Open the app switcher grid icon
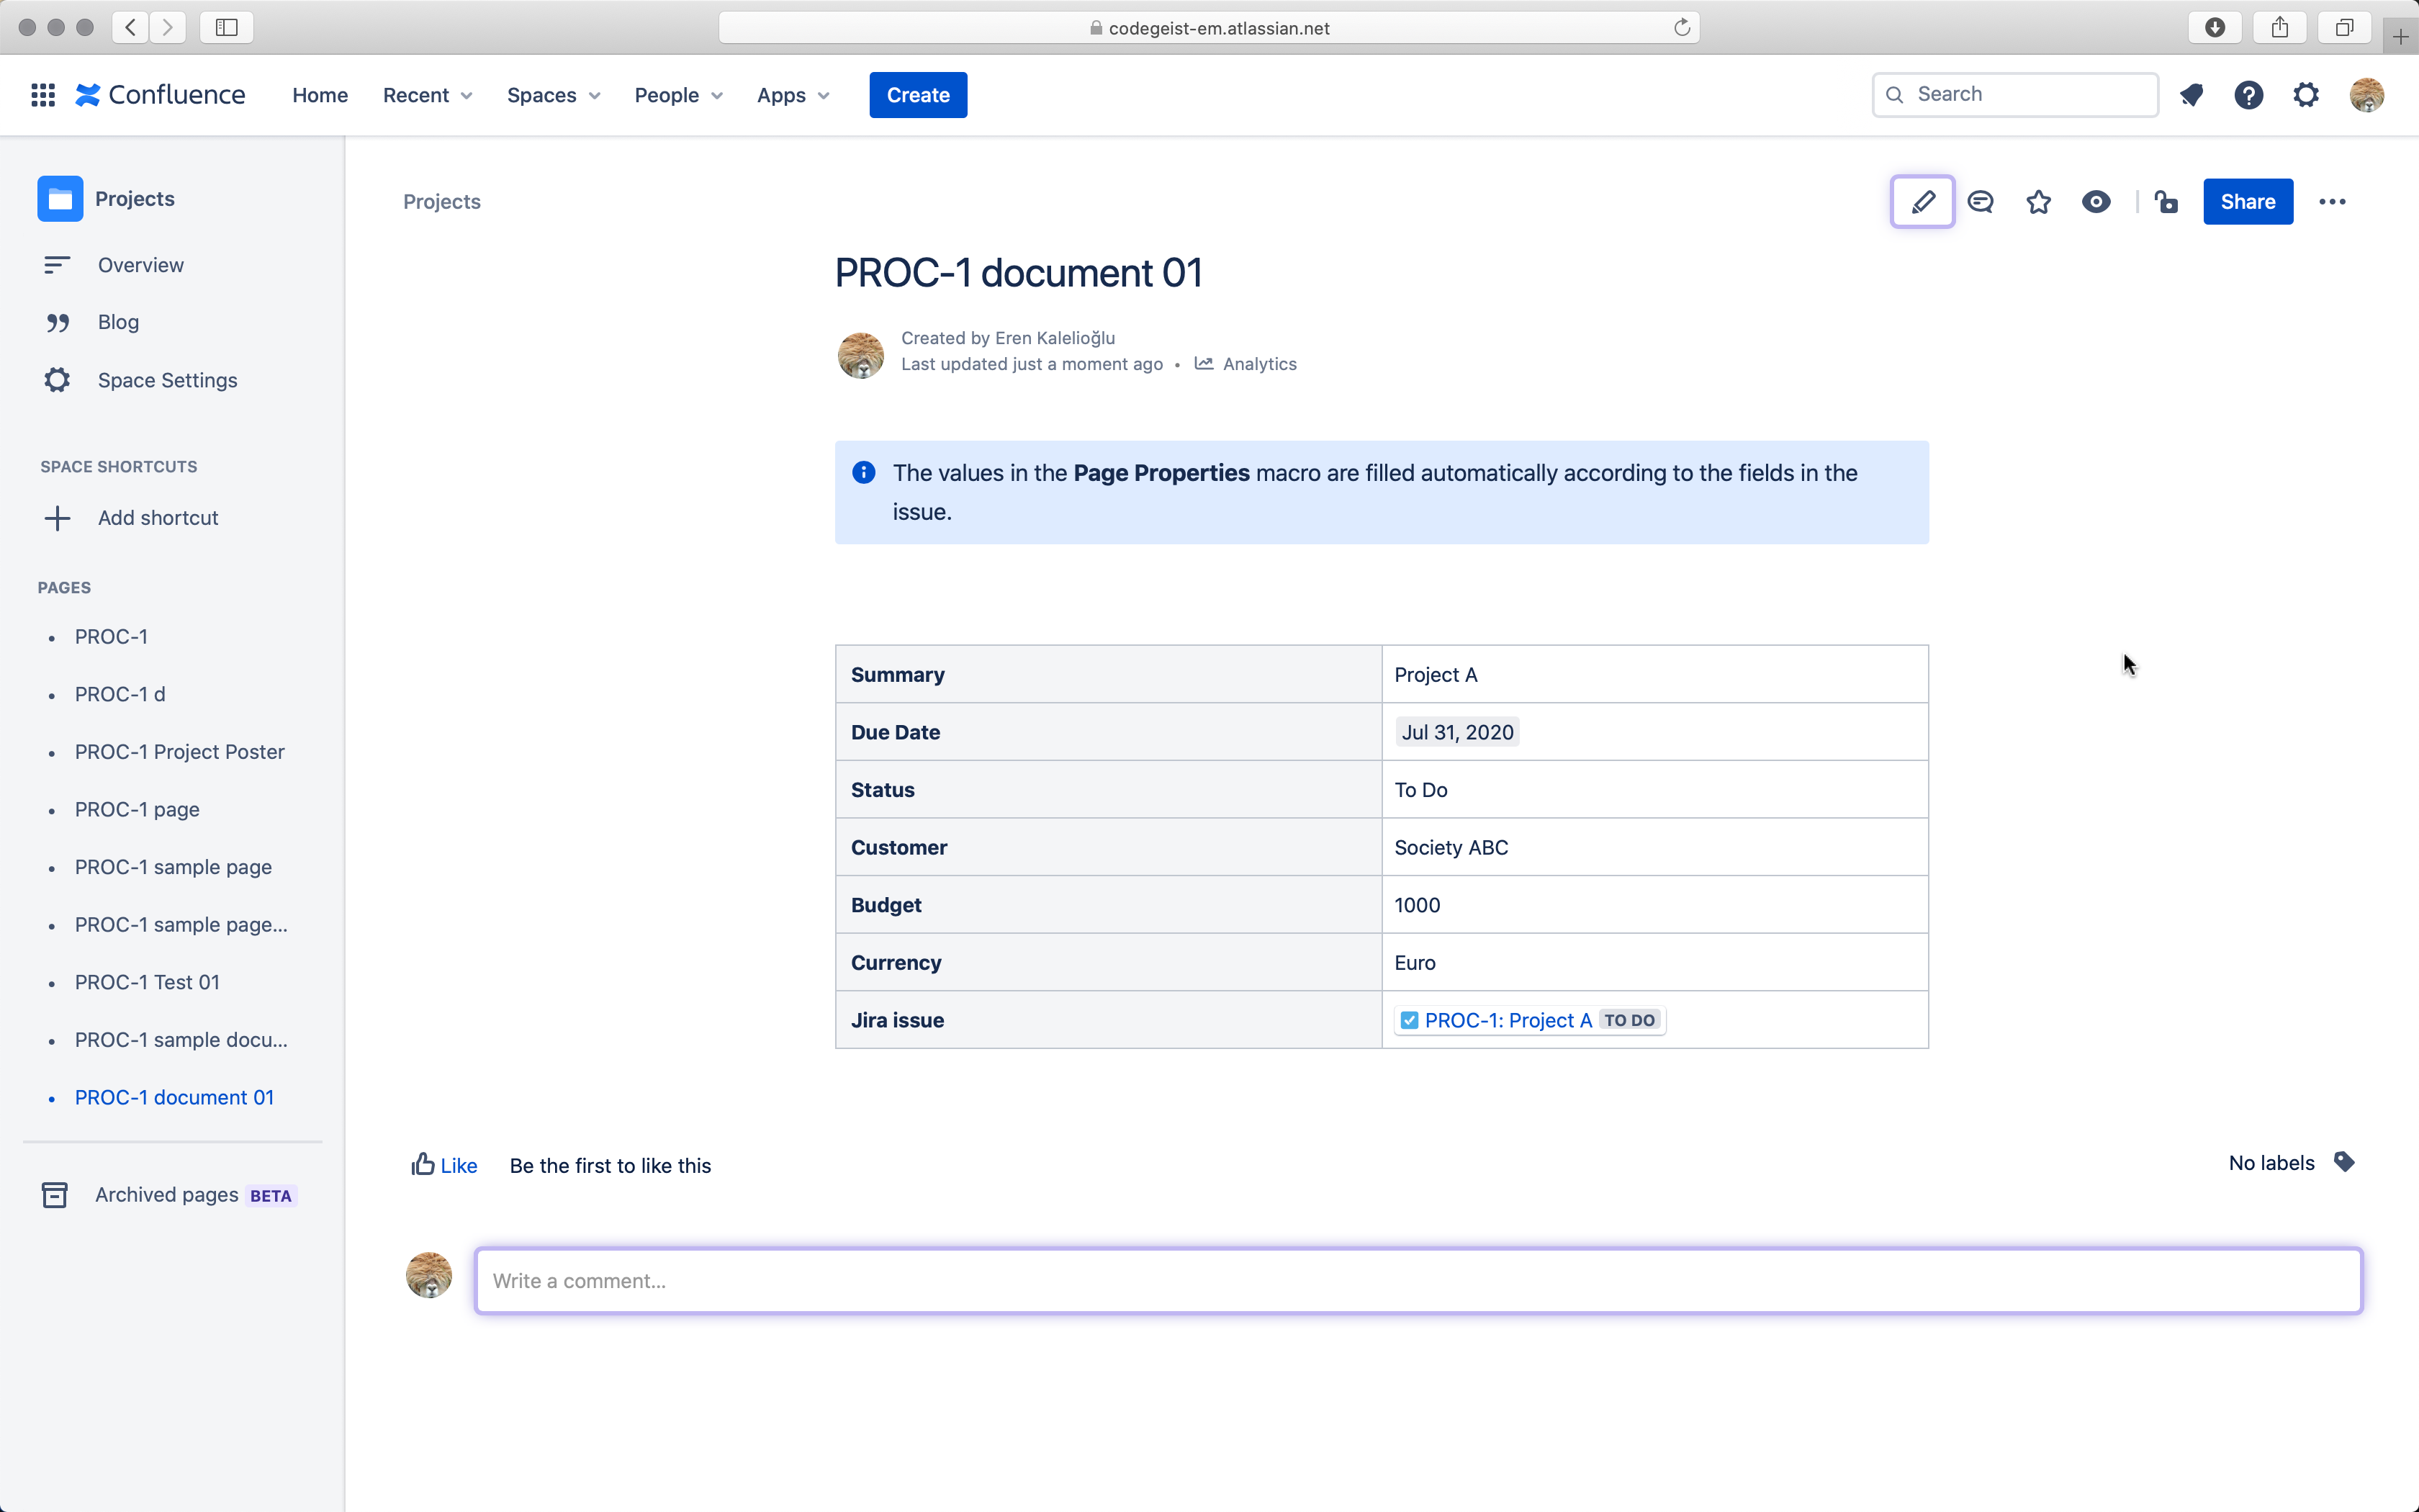Screen dimensions: 2419x1512 (x=43, y=95)
